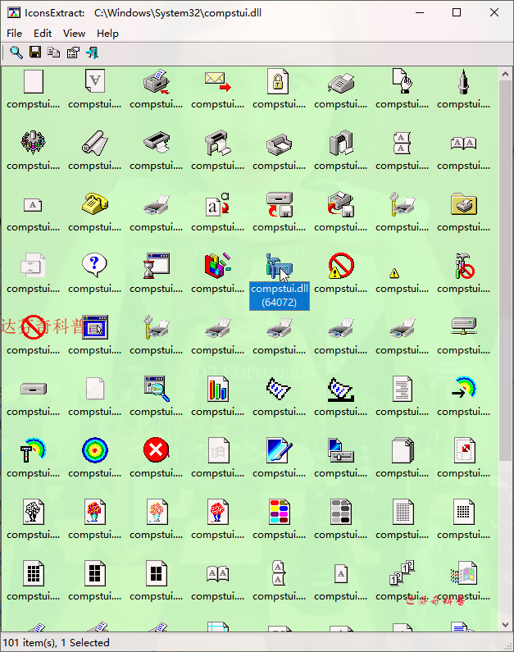Select the small yellow warning triangle icon
This screenshot has height=652, width=514.
pos(394,273)
